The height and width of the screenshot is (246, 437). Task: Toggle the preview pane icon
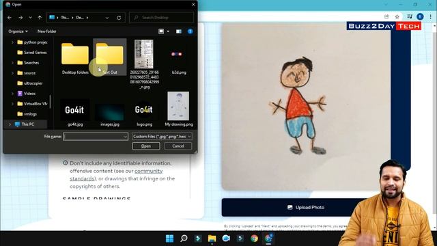[x=179, y=31]
